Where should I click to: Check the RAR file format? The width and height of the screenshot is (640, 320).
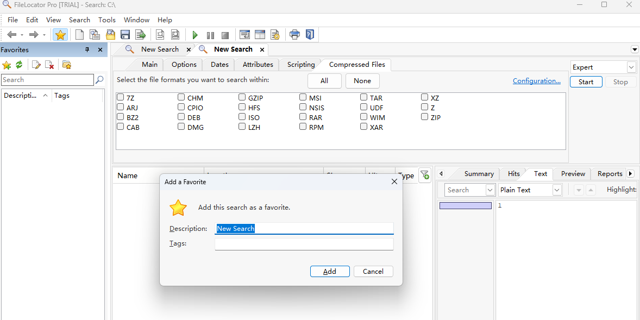[x=303, y=117]
